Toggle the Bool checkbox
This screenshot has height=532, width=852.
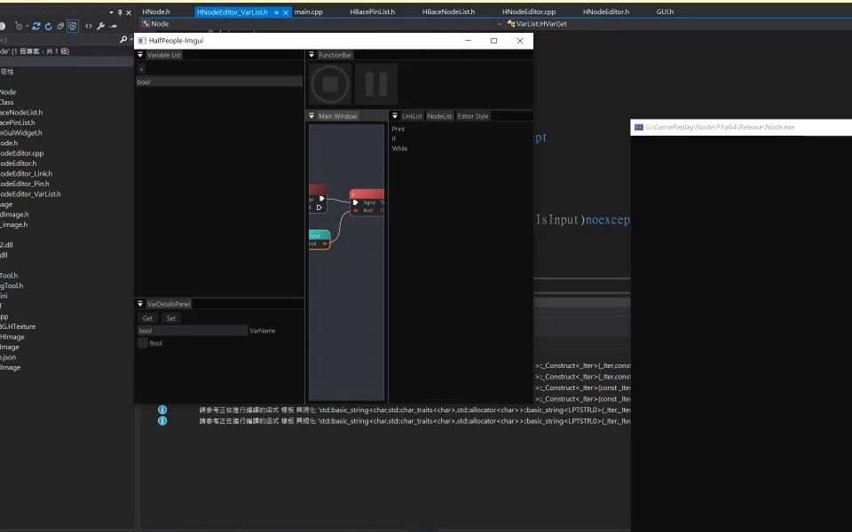click(x=143, y=343)
